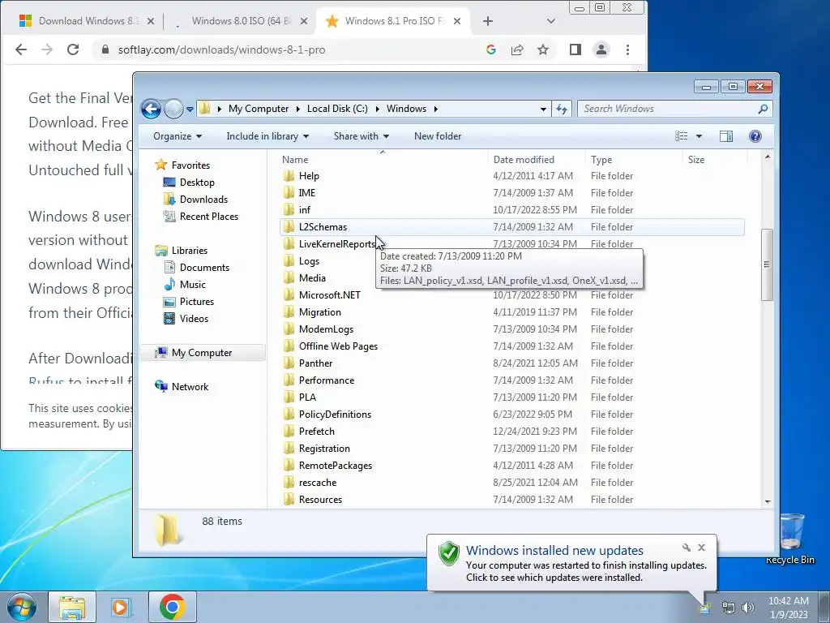Click the file list scrollbar thumb
This screenshot has width=830, height=623.
coord(767,264)
